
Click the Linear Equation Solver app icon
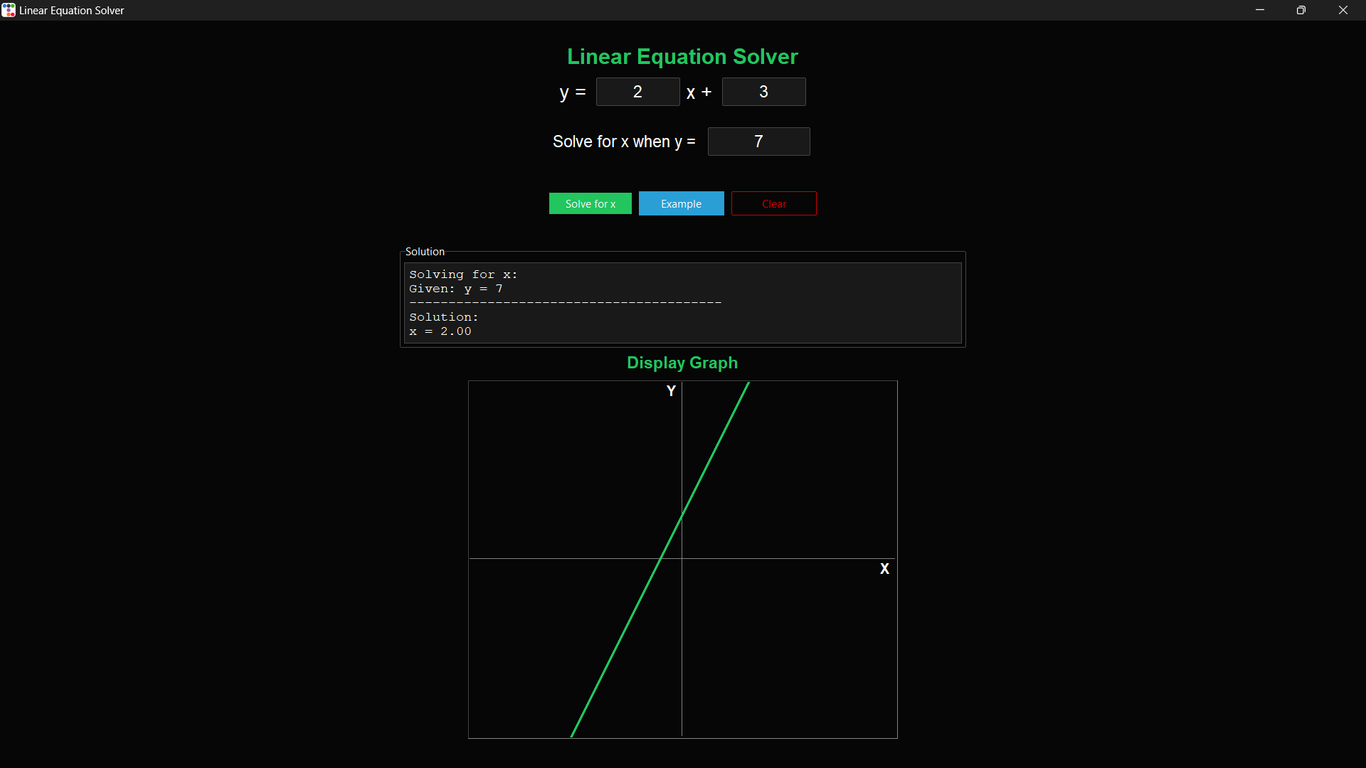tap(9, 10)
